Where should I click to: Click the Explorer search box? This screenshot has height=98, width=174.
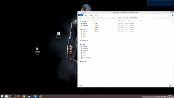(x=163, y=18)
